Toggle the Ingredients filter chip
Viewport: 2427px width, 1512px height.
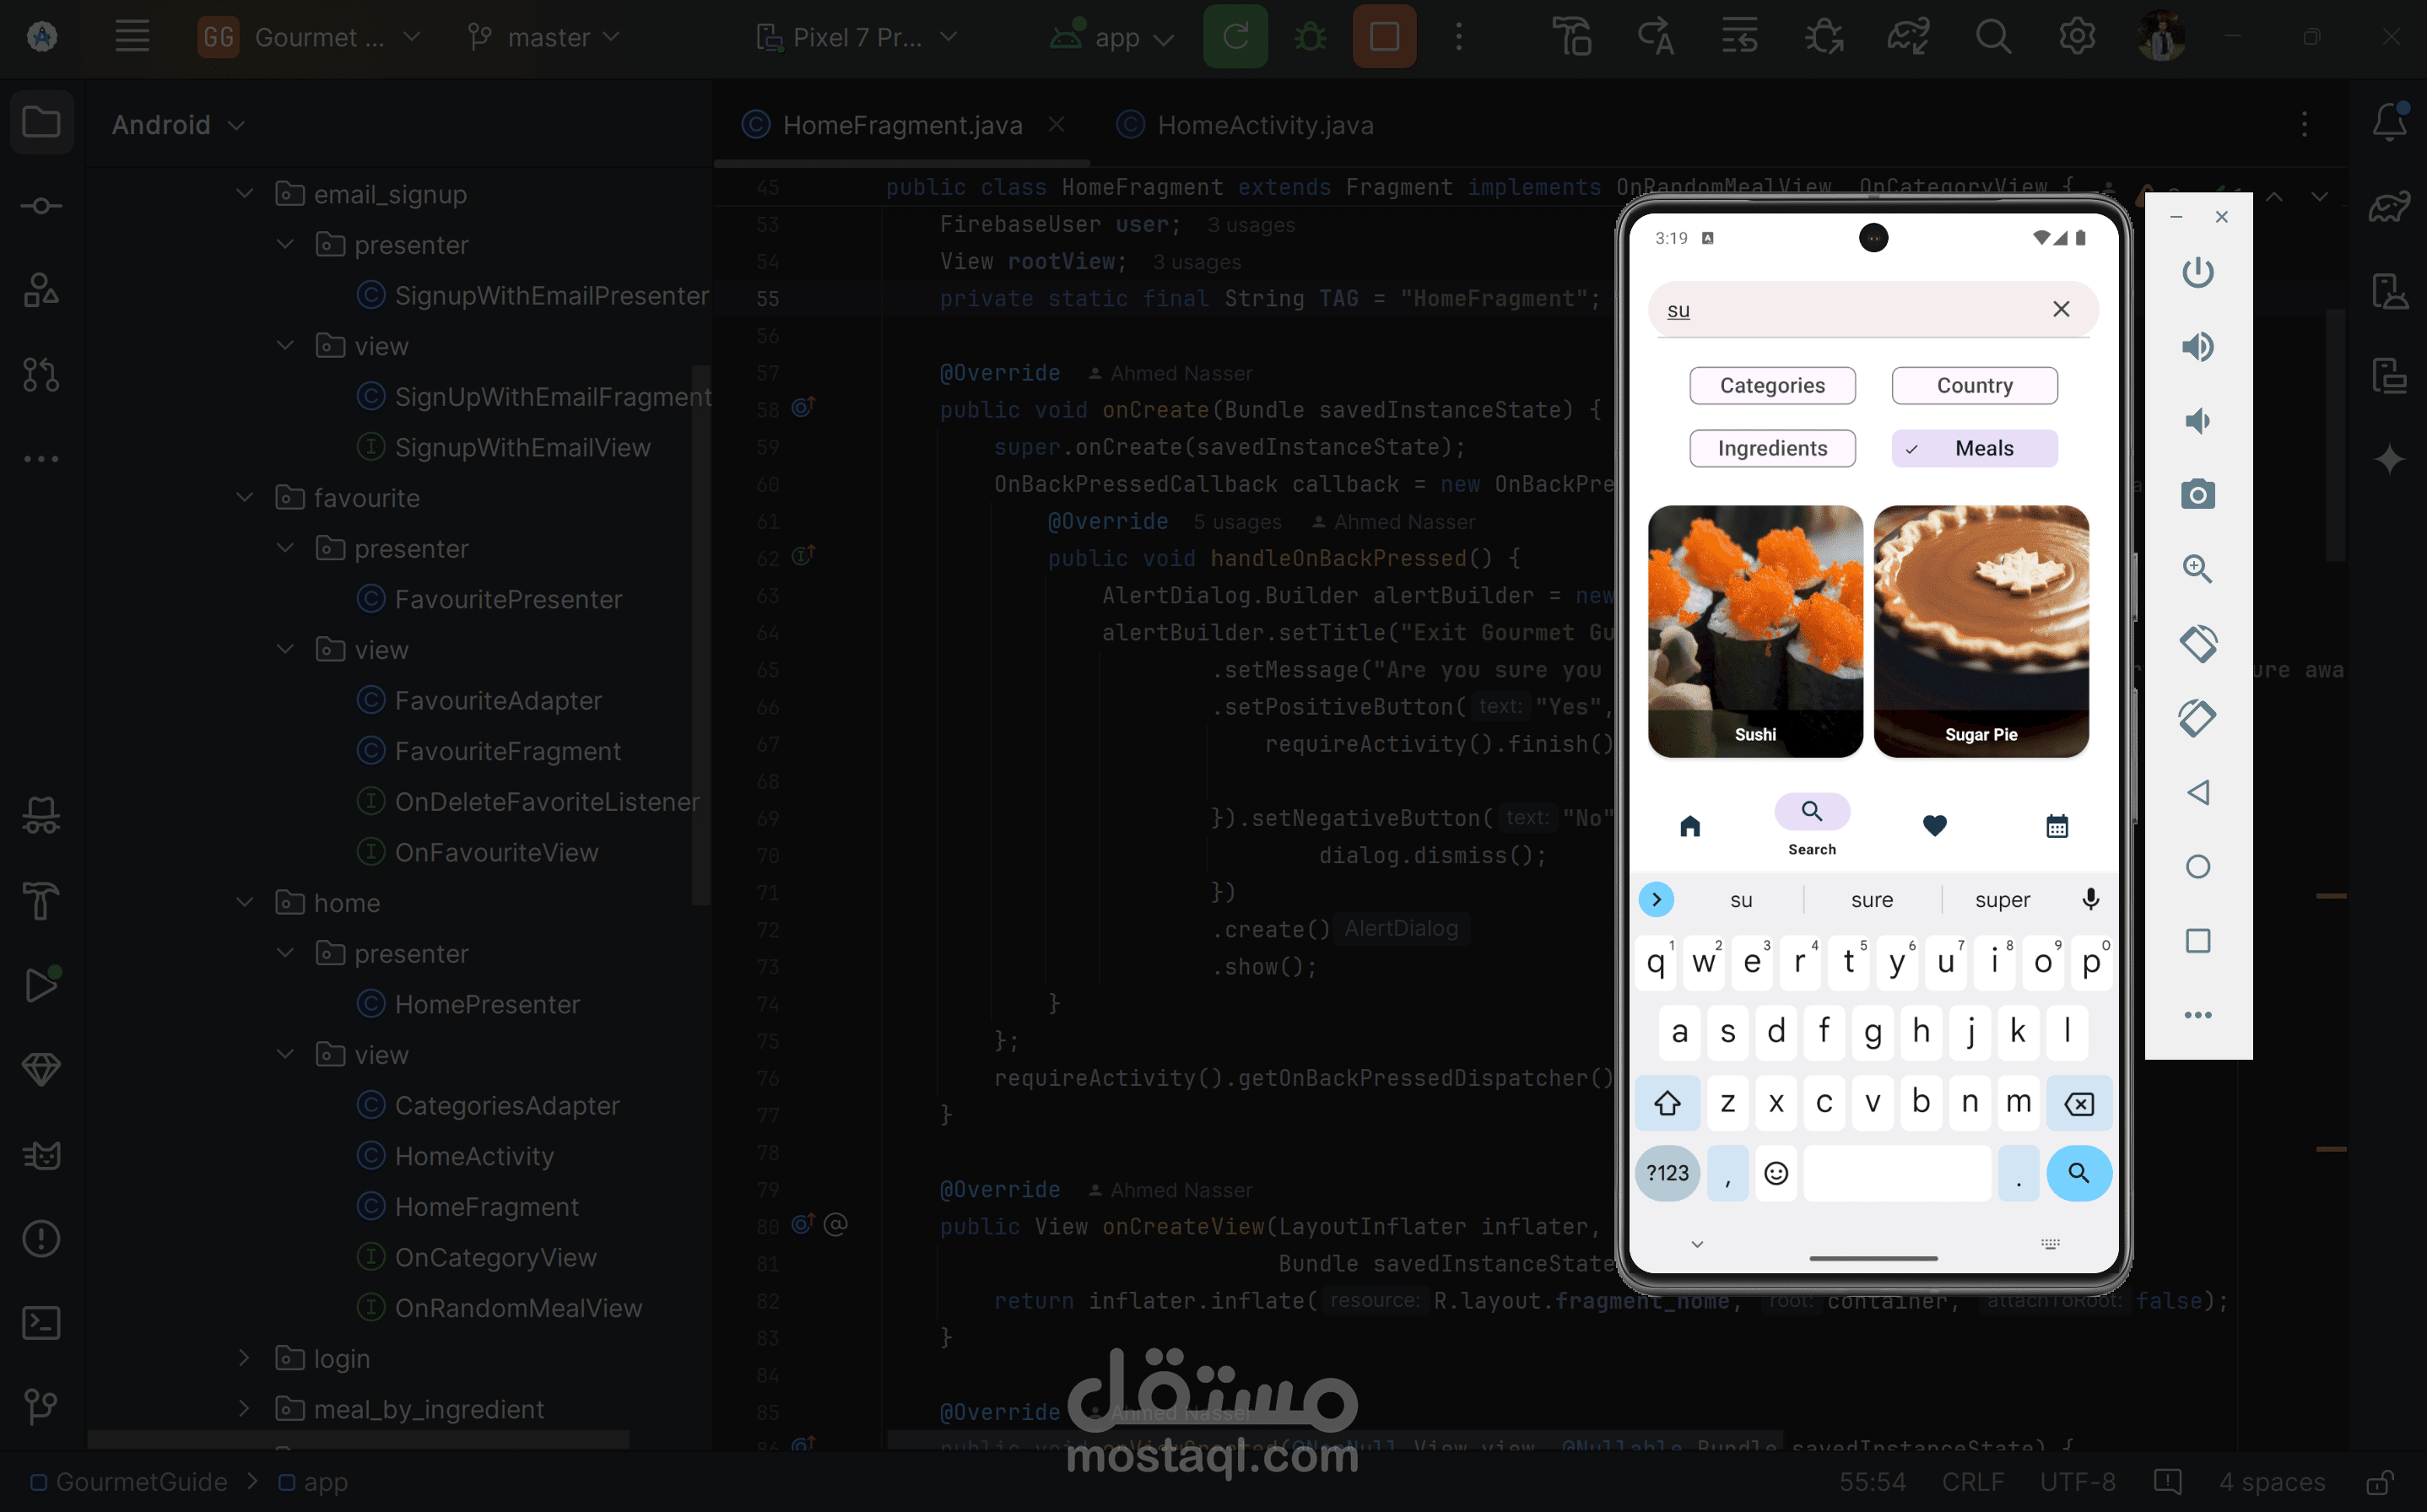[1772, 448]
